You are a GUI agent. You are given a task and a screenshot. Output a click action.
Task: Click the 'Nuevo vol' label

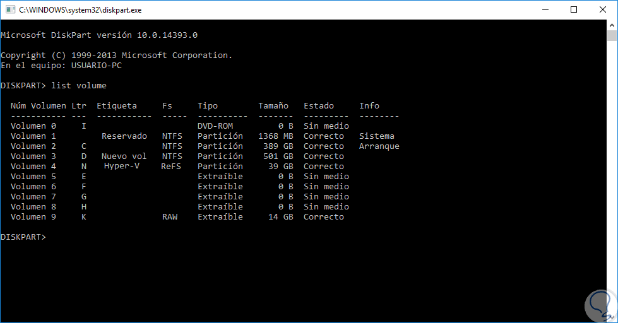[124, 156]
